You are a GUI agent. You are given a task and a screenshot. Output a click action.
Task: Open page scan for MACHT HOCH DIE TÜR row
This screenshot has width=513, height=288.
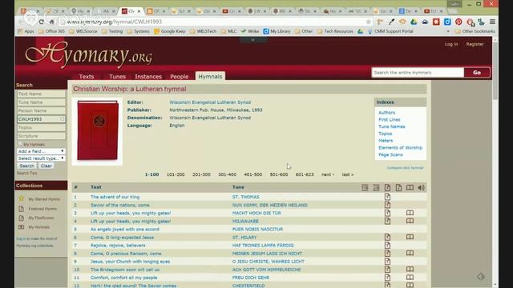410,213
